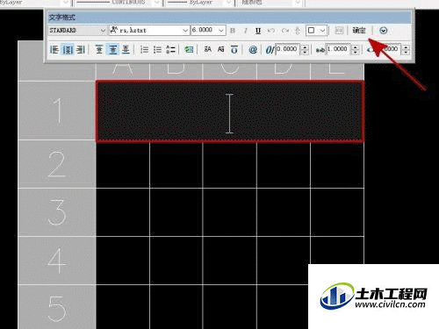Insert a field icon
This screenshot has width=439, height=329.
click(189, 49)
